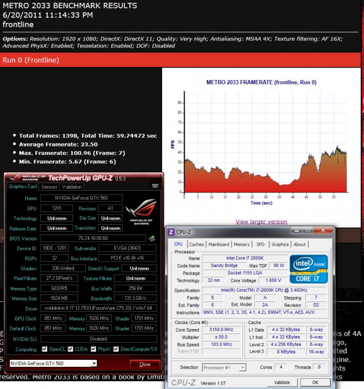Click the Multiplier value x 50.0
364x389 pixels.
tap(221, 337)
